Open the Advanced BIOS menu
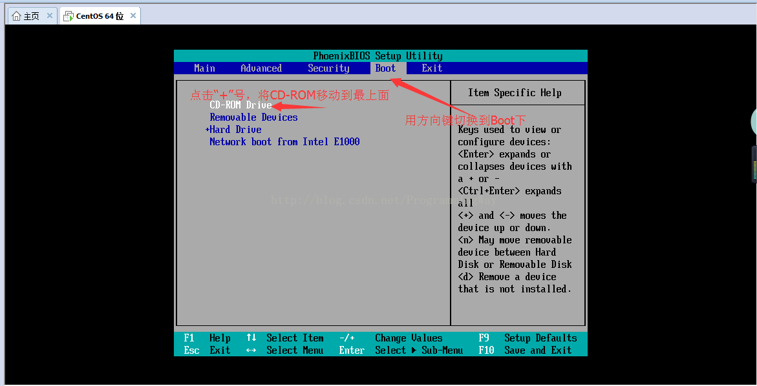 tap(261, 68)
